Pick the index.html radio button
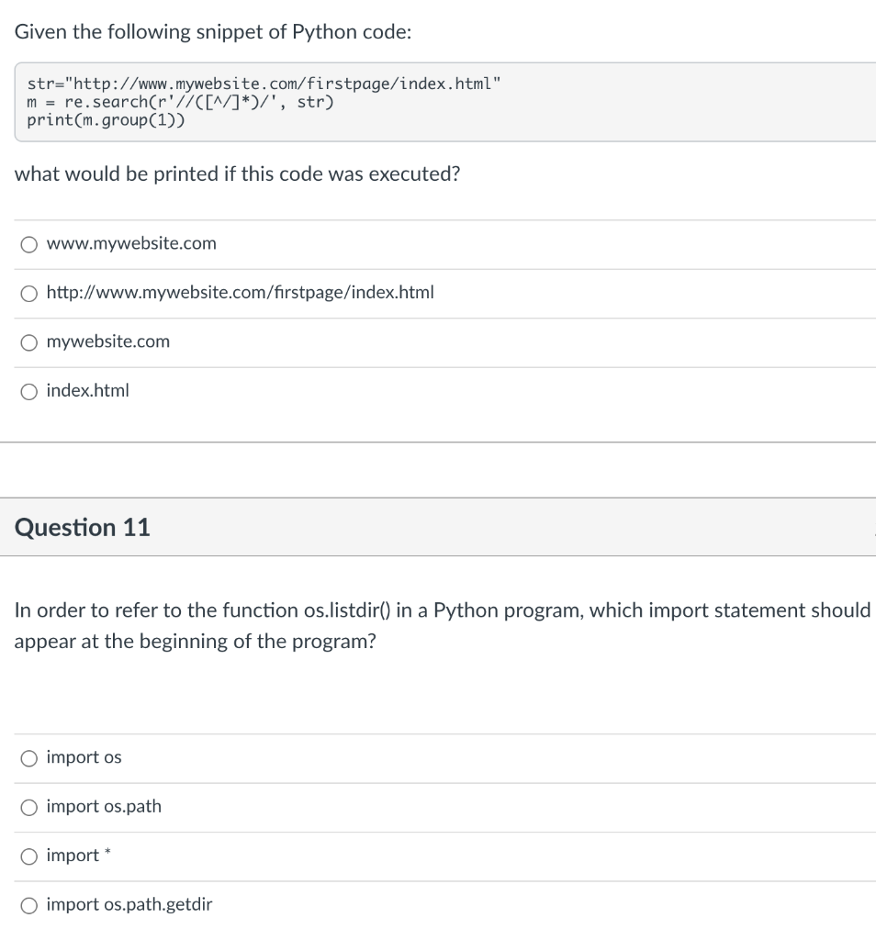This screenshot has width=876, height=940. pyautogui.click(x=30, y=391)
